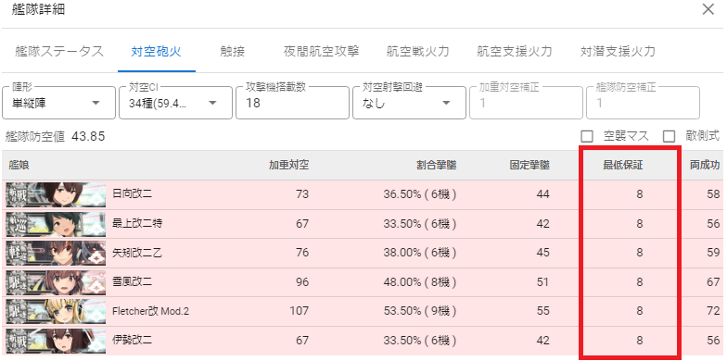Click 割合撃墜 value 48.00% ( 8機 )
This screenshot has height=361, width=727.
[419, 282]
